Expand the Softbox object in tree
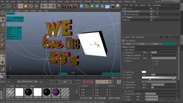 coord(123,9)
